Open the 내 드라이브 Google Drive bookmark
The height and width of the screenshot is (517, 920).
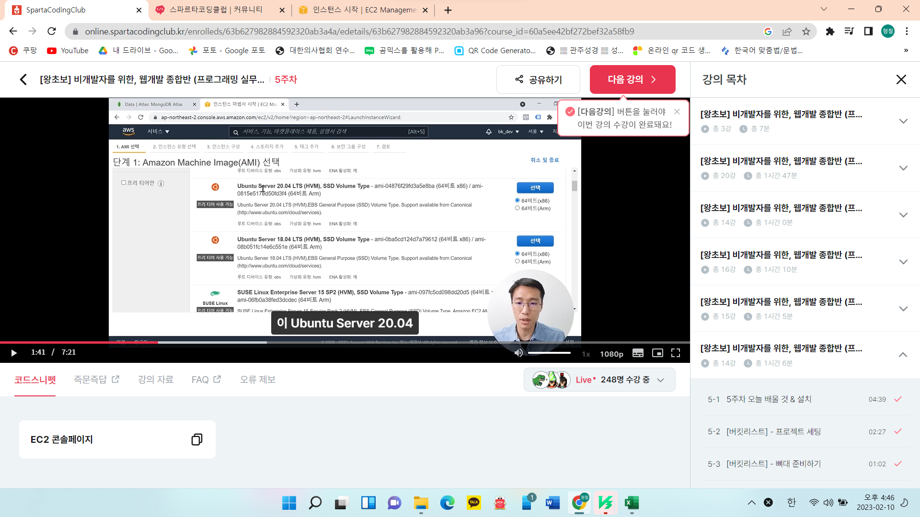click(x=138, y=50)
